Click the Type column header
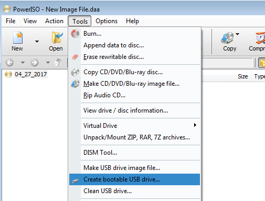 259,76
